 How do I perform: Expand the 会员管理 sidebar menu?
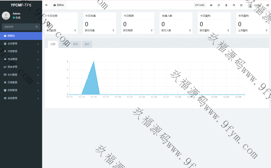[21, 44]
